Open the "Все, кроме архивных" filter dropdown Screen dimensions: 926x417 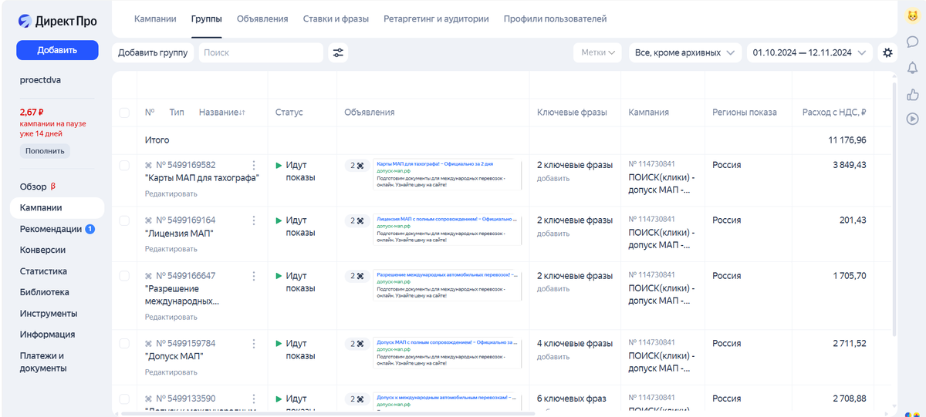[684, 52]
